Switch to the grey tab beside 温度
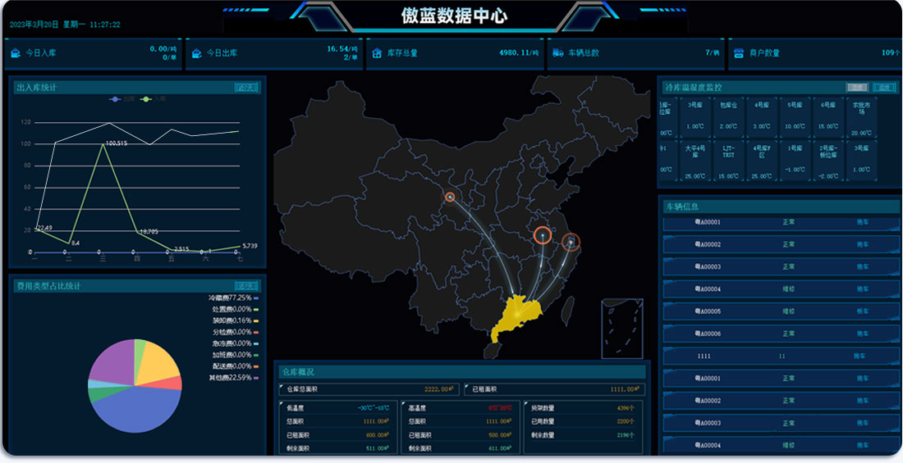 point(857,87)
